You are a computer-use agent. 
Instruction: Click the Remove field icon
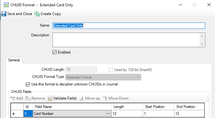28,98
